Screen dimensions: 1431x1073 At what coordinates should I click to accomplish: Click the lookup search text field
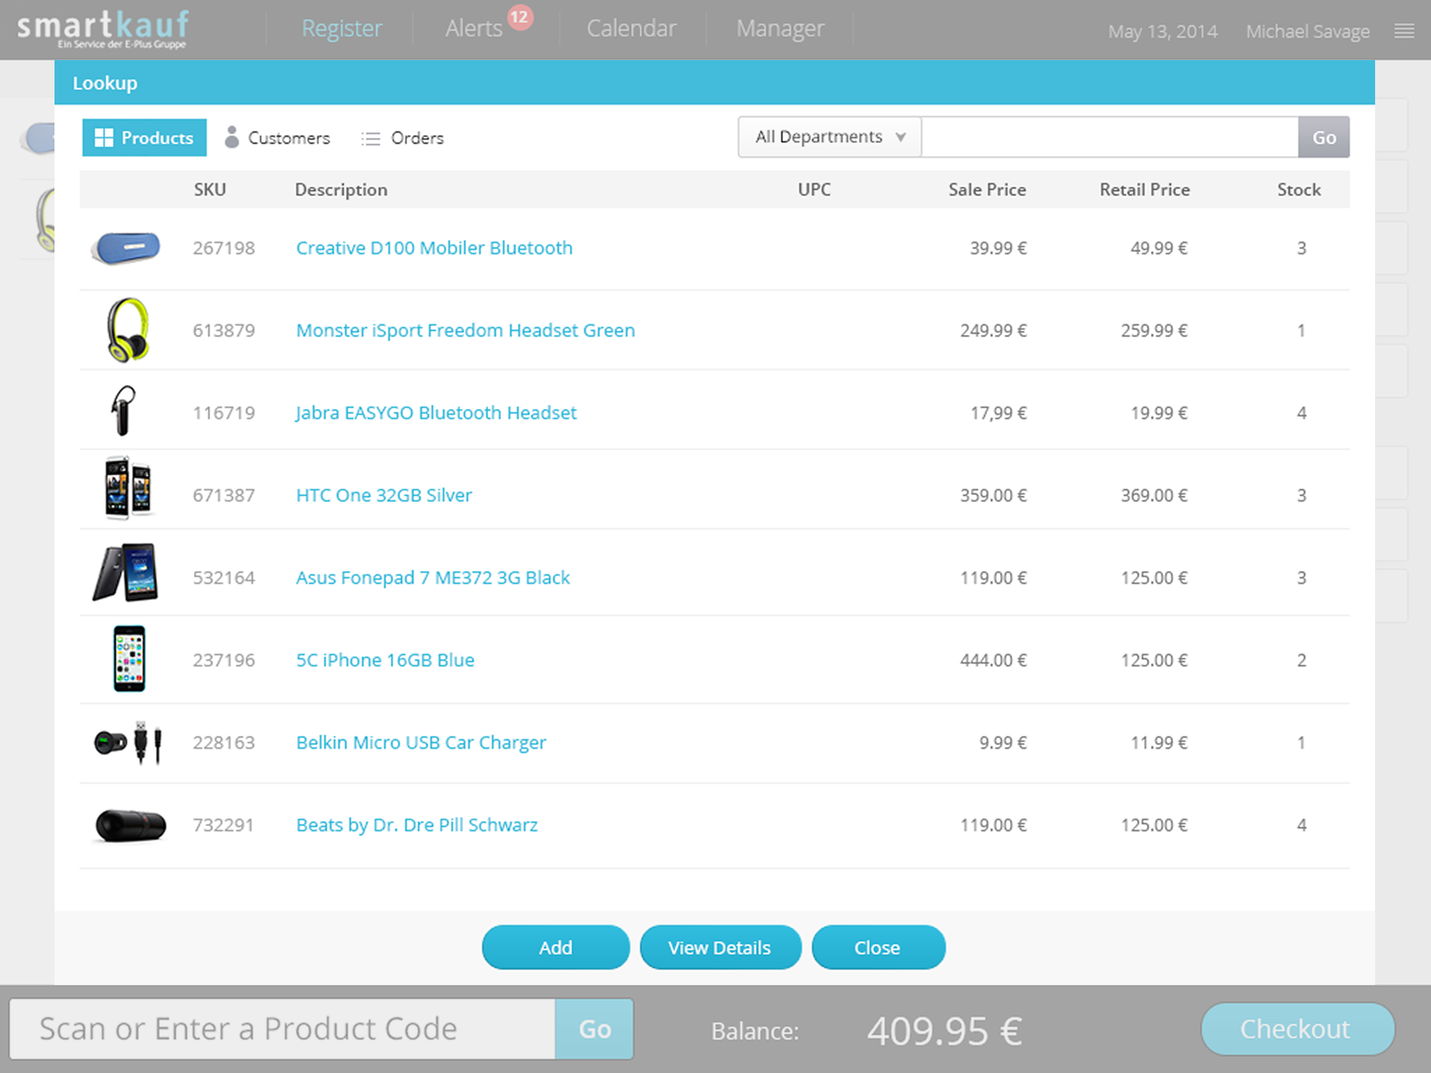1110,137
